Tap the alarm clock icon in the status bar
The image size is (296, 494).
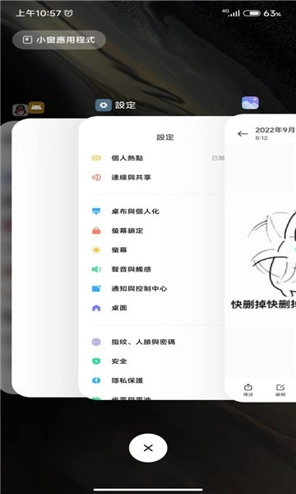(x=68, y=13)
